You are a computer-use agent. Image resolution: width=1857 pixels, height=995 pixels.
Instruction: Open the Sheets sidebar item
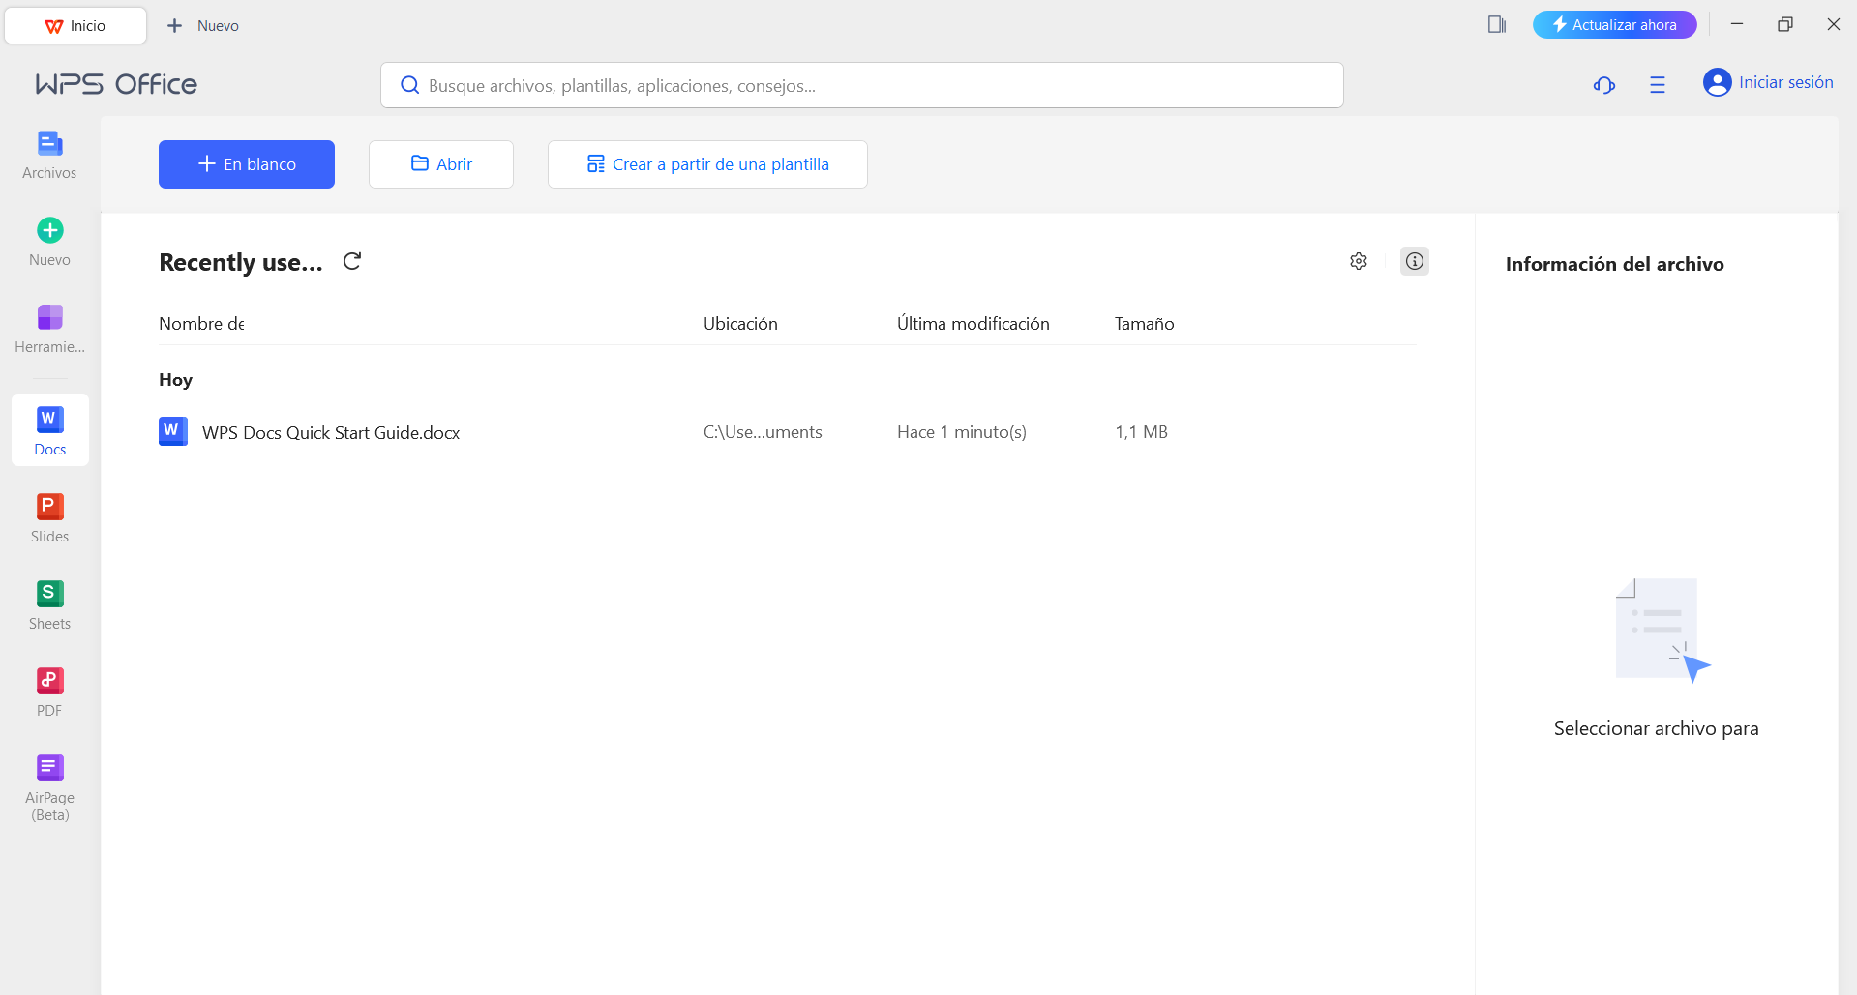(x=49, y=605)
